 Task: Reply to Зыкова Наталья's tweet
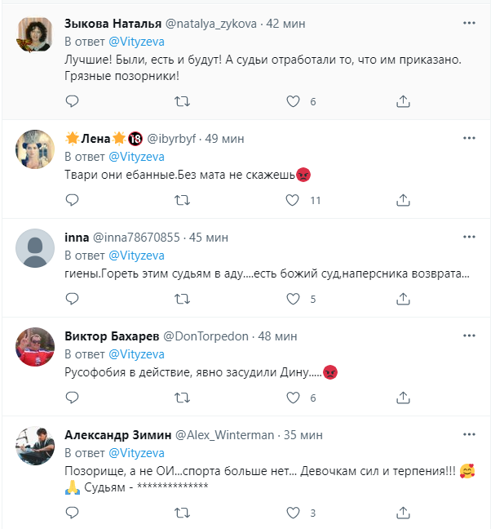tap(72, 101)
